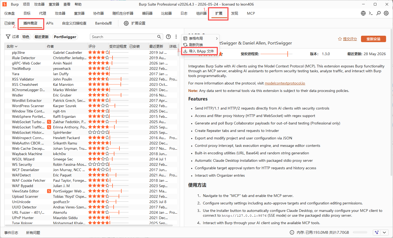This screenshot has width=393, height=238.
Task: Click the Burp Suite logo icon in title bar
Action: pos(4,4)
